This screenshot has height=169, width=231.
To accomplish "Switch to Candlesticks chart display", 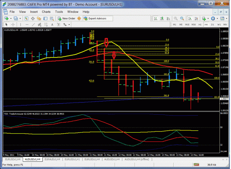I will tap(162, 18).
